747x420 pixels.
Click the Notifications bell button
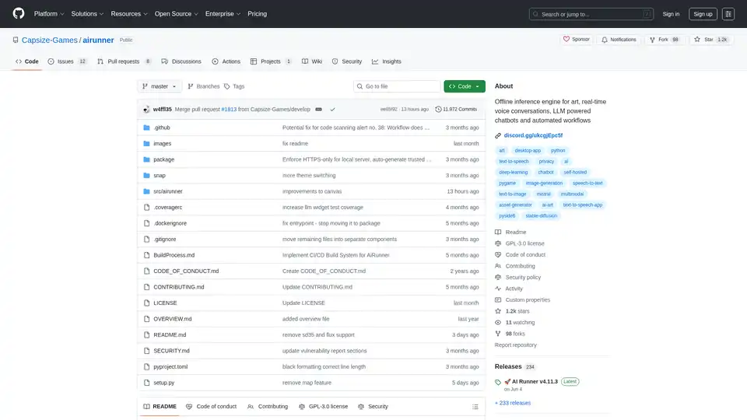tap(619, 40)
